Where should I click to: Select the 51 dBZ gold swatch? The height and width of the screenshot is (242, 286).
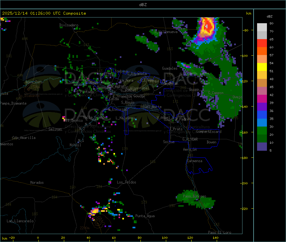[262, 75]
